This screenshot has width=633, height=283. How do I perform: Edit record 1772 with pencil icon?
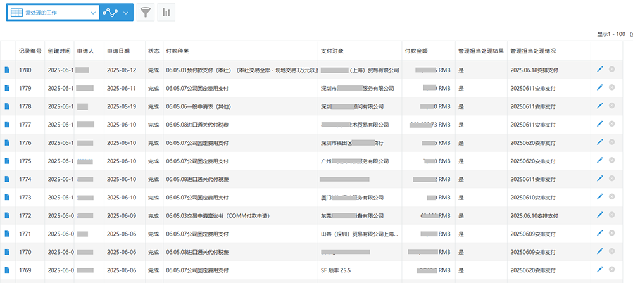[x=600, y=215]
